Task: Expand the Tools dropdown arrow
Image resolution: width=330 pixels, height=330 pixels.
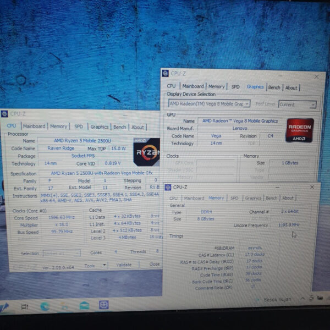Action: pyautogui.click(x=104, y=265)
